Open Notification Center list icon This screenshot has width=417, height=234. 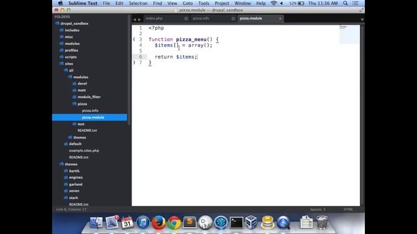[x=355, y=3]
